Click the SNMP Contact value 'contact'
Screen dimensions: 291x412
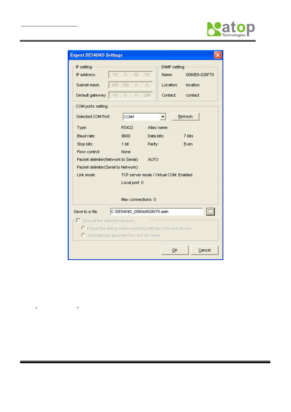coord(192,95)
